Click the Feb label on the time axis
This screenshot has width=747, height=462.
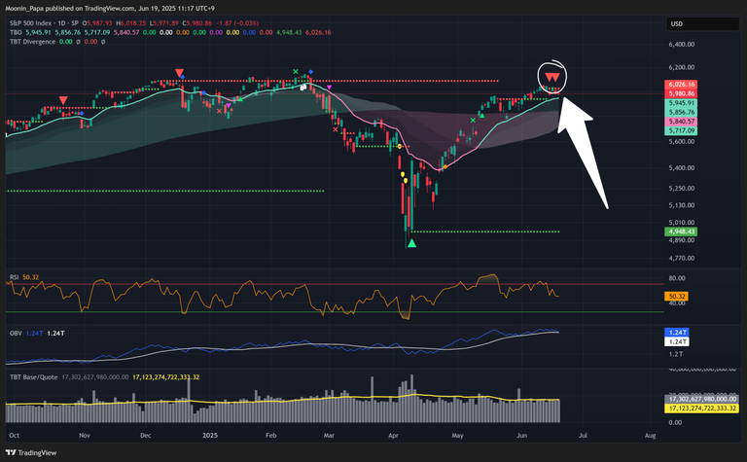click(x=271, y=436)
